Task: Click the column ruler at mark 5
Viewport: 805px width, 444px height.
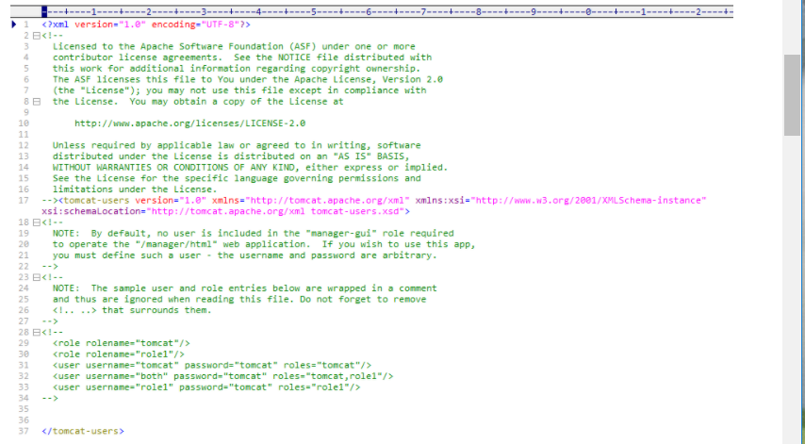Action: click(x=313, y=11)
